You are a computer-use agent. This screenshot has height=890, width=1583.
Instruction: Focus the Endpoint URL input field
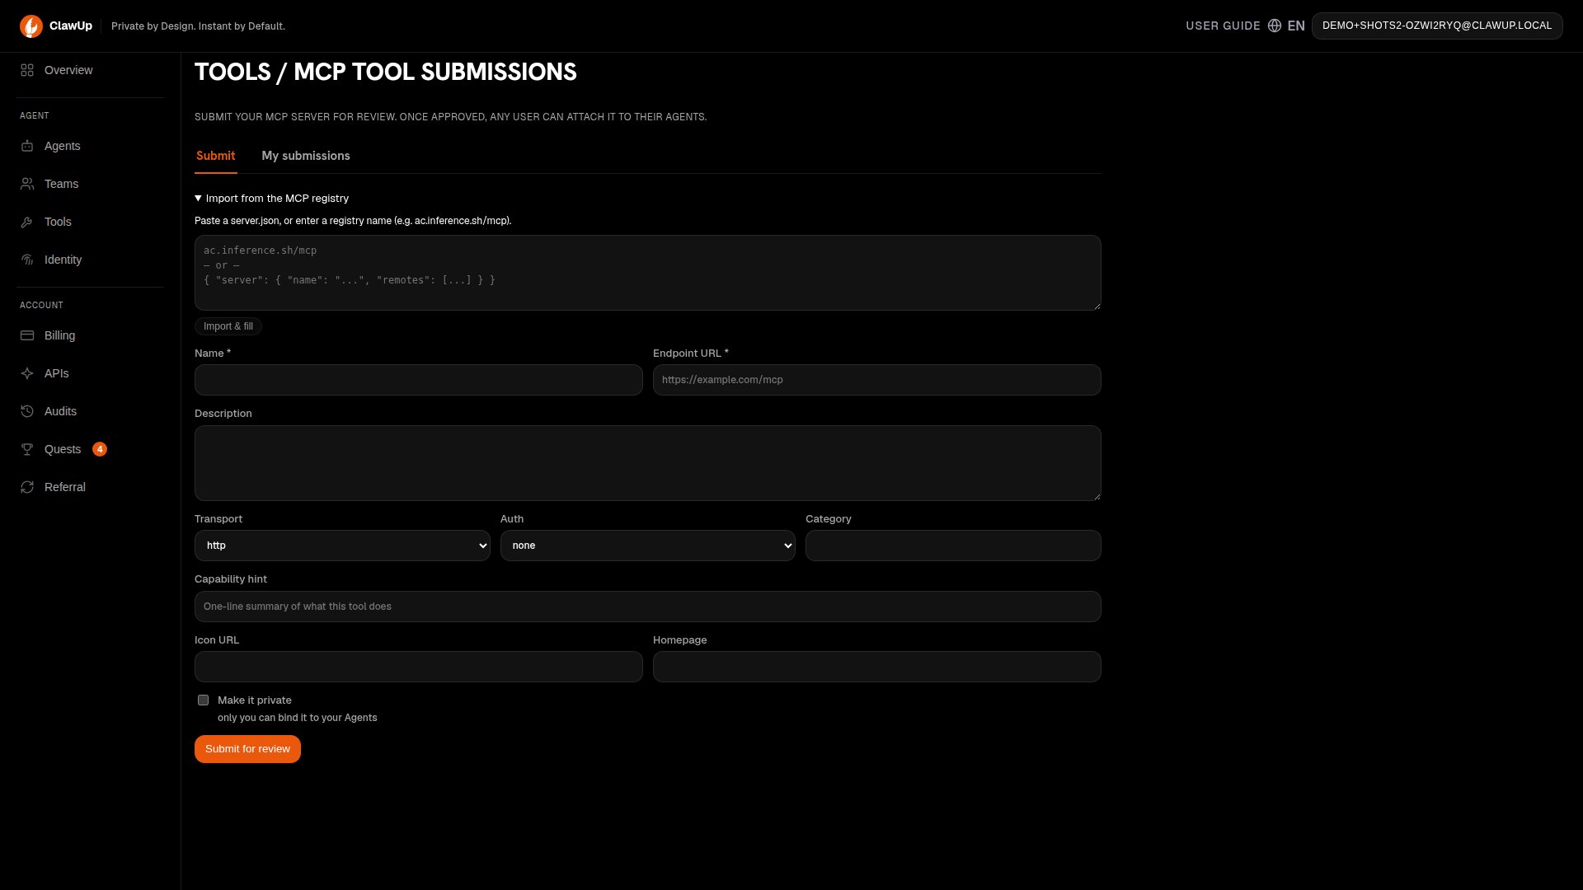pos(877,380)
